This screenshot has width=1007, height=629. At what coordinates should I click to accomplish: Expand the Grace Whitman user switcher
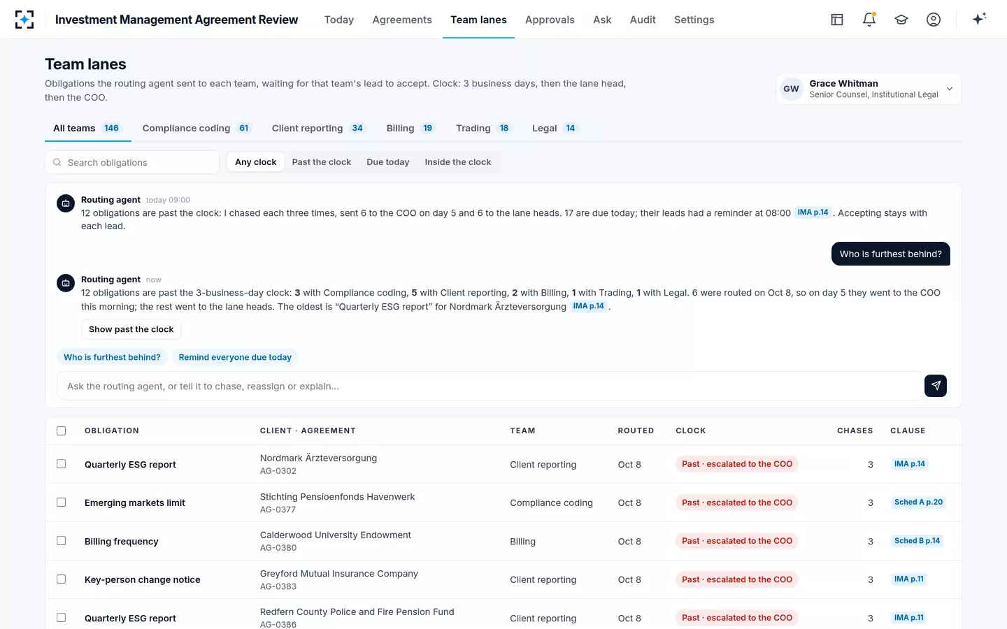tap(869, 89)
